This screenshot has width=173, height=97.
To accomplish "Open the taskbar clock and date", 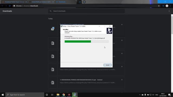I will coord(163,95).
